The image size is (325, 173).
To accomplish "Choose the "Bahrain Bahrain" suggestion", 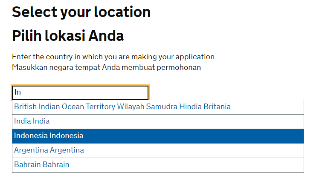I will pyautogui.click(x=42, y=164).
